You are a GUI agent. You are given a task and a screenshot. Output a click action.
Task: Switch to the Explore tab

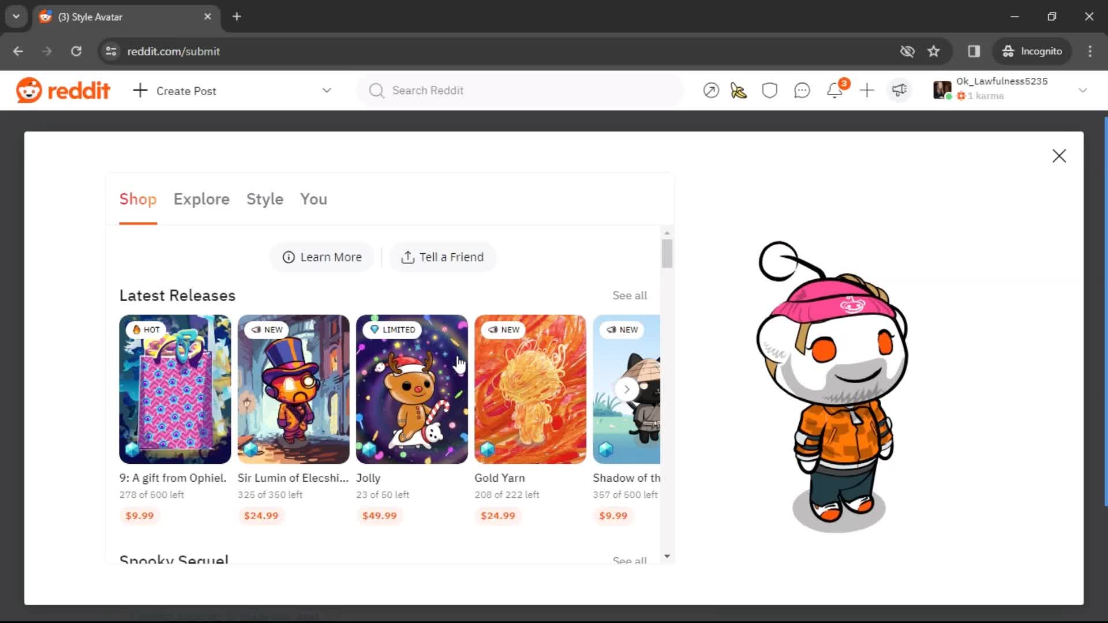coord(201,198)
